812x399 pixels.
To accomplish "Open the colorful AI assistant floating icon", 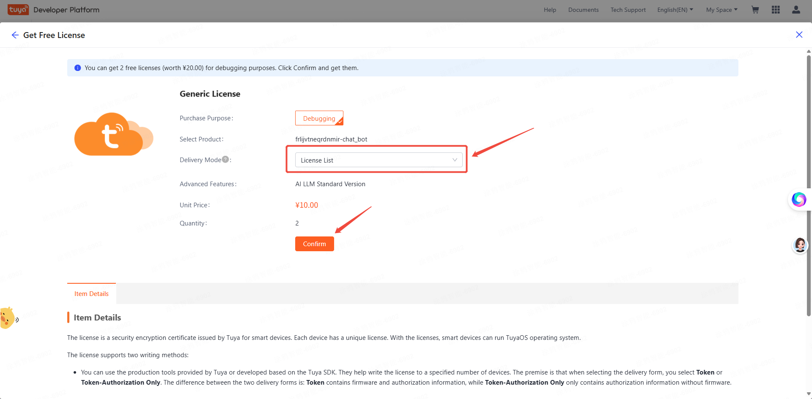I will click(x=799, y=199).
